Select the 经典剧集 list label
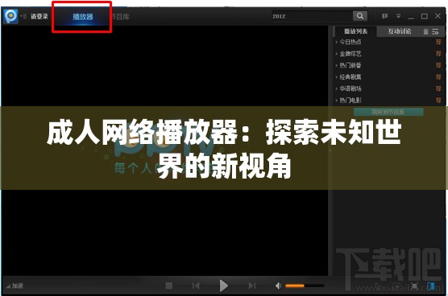This screenshot has height=296, width=448. tap(351, 77)
